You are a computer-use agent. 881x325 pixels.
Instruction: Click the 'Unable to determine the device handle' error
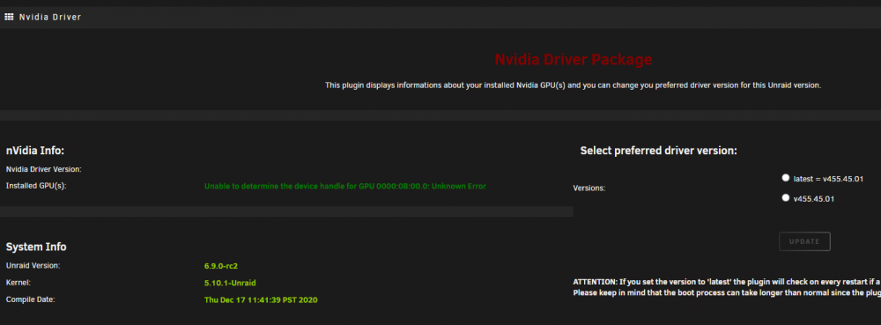tap(345, 186)
